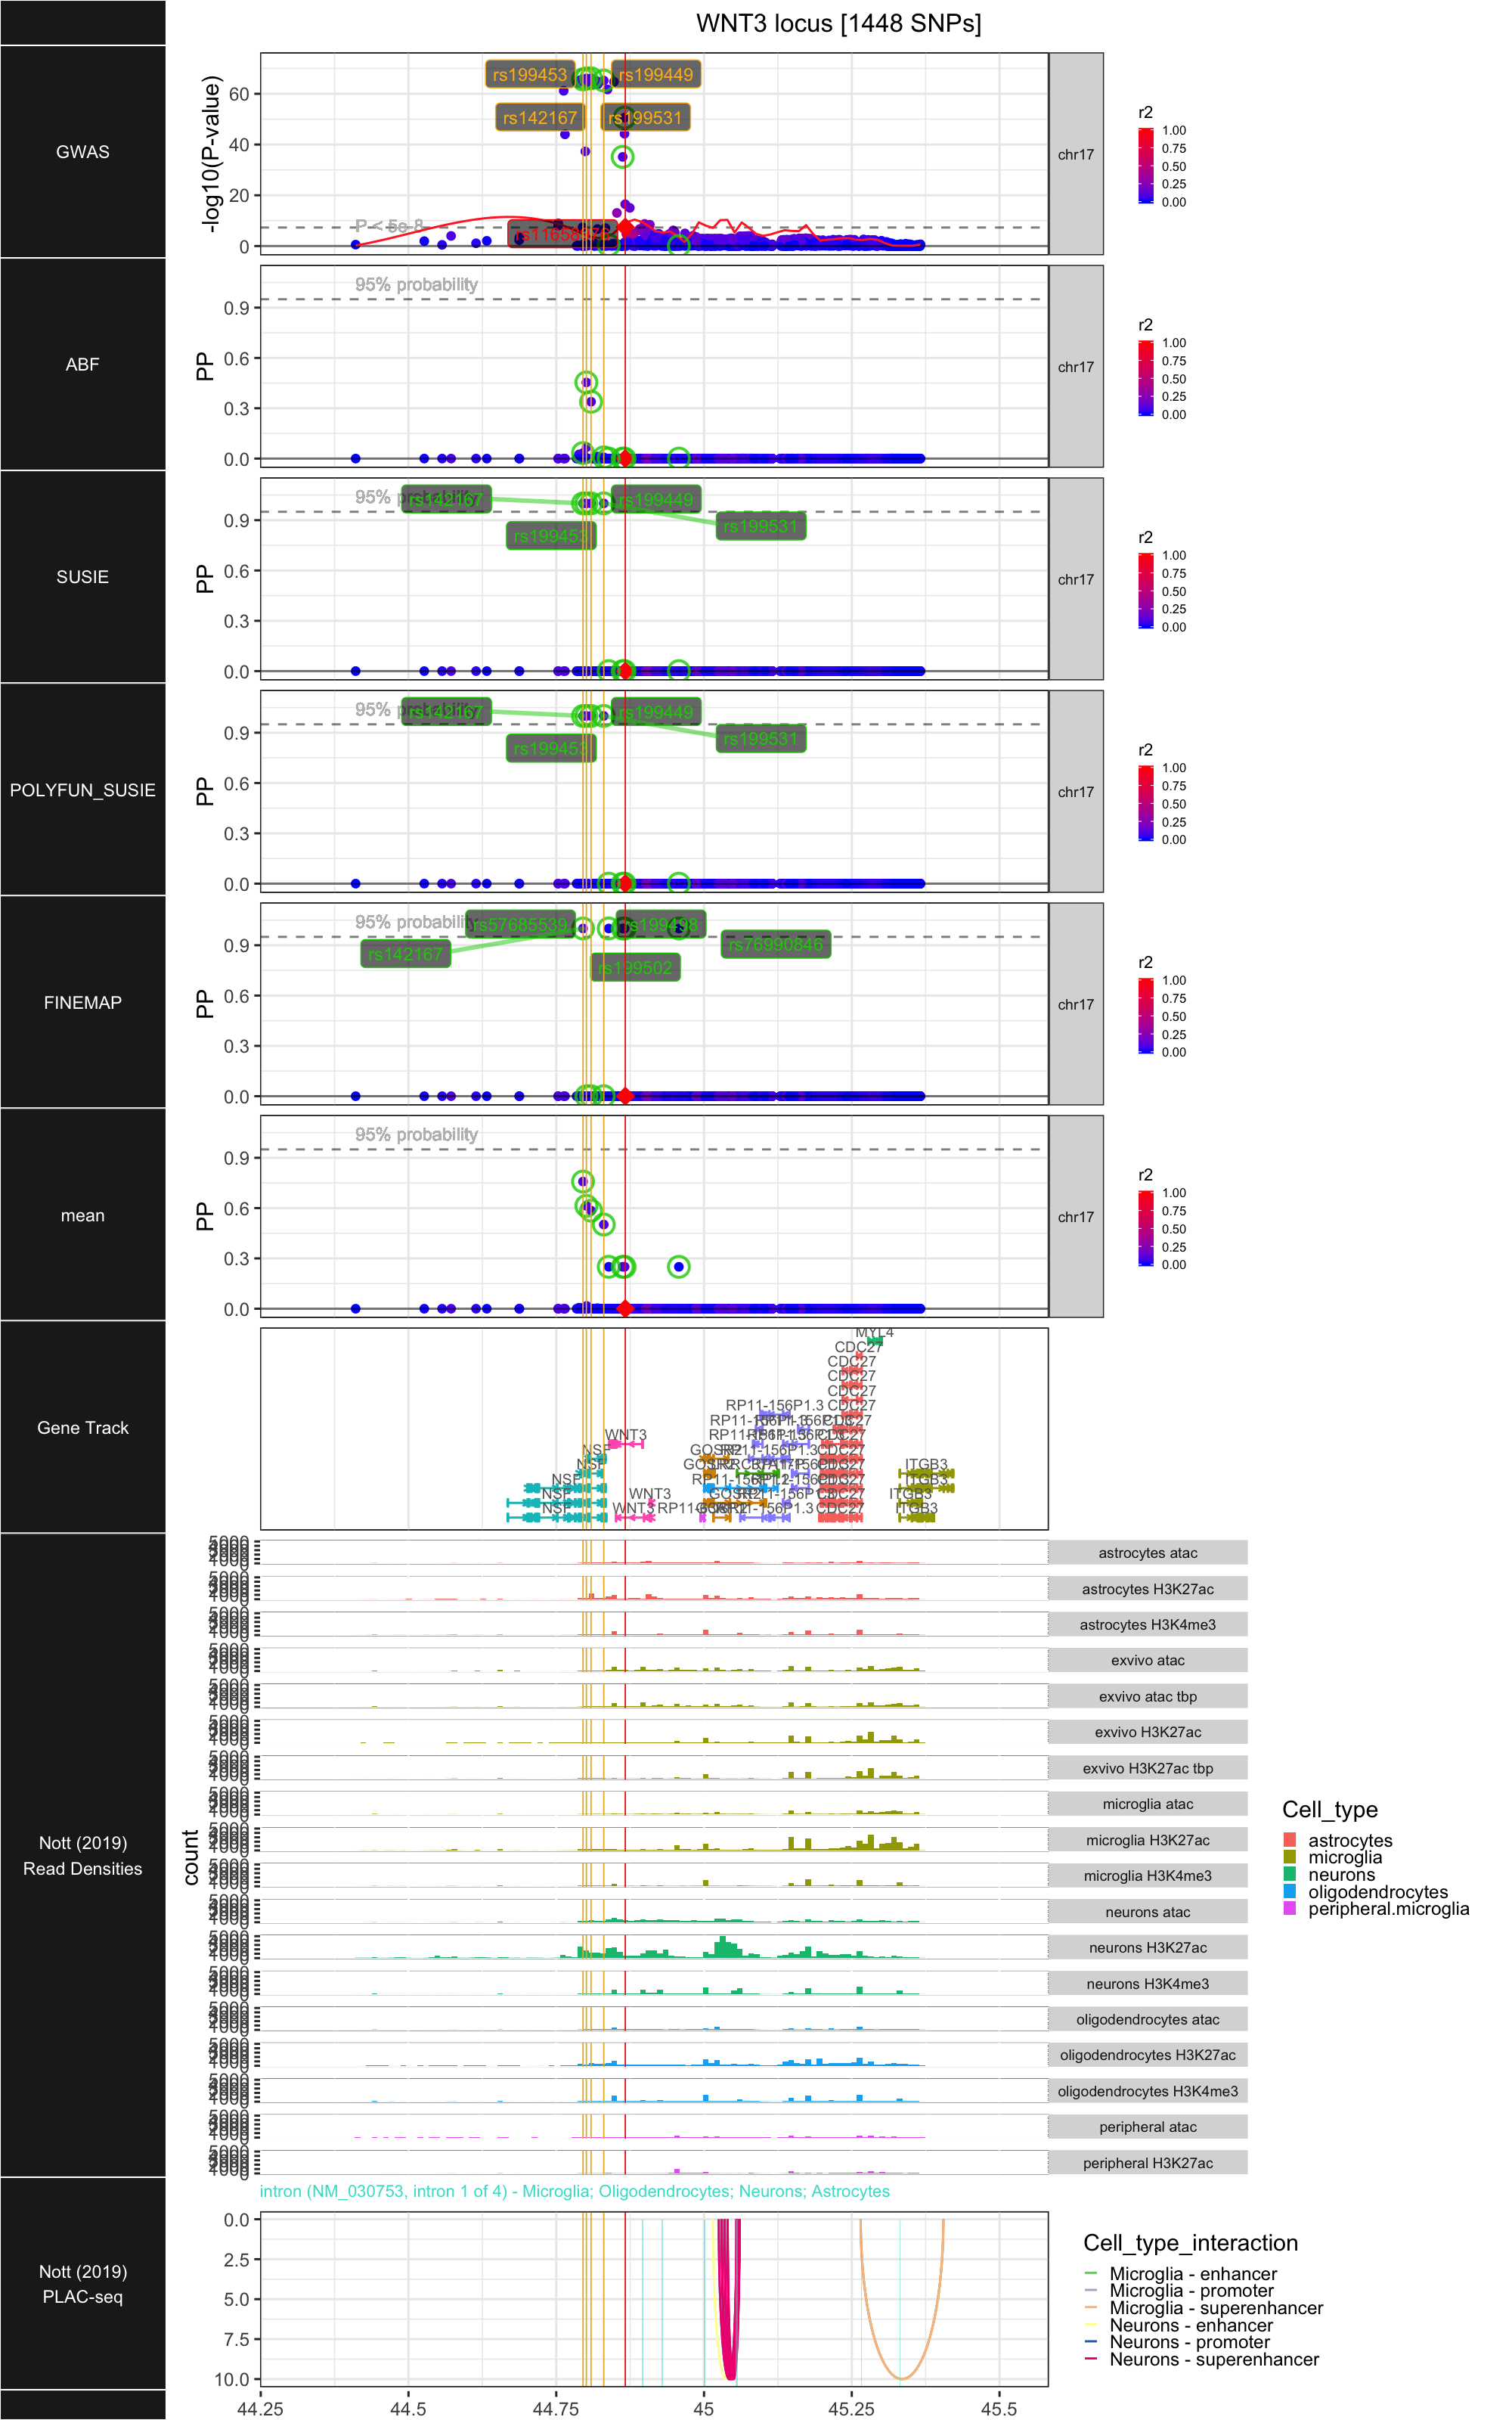Click SNP label rs142167 in FINEMAP panel

tap(405, 954)
